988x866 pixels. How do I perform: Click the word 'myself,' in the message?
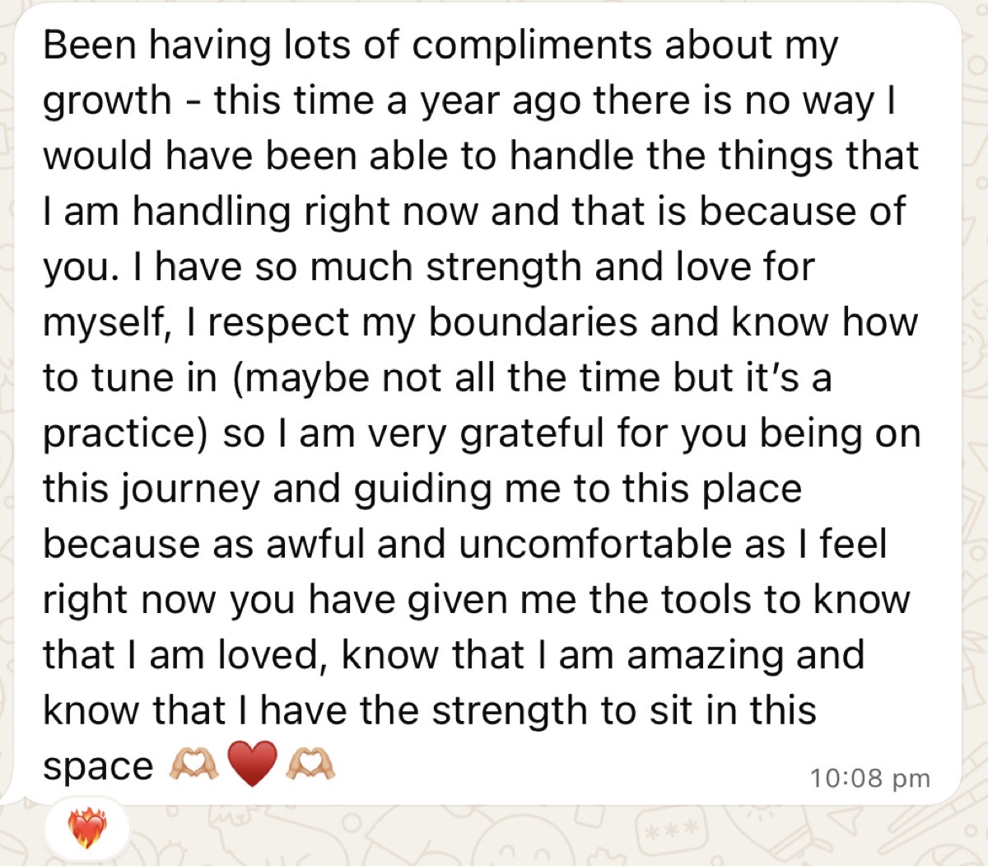(105, 323)
